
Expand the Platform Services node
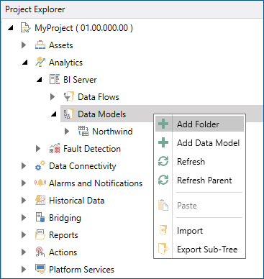24,270
